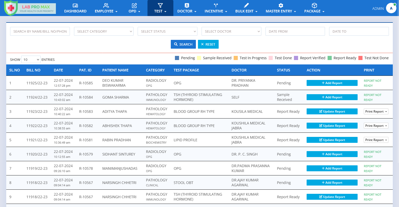Click the Reset filter button
The width and height of the screenshot is (399, 207).
click(x=208, y=44)
